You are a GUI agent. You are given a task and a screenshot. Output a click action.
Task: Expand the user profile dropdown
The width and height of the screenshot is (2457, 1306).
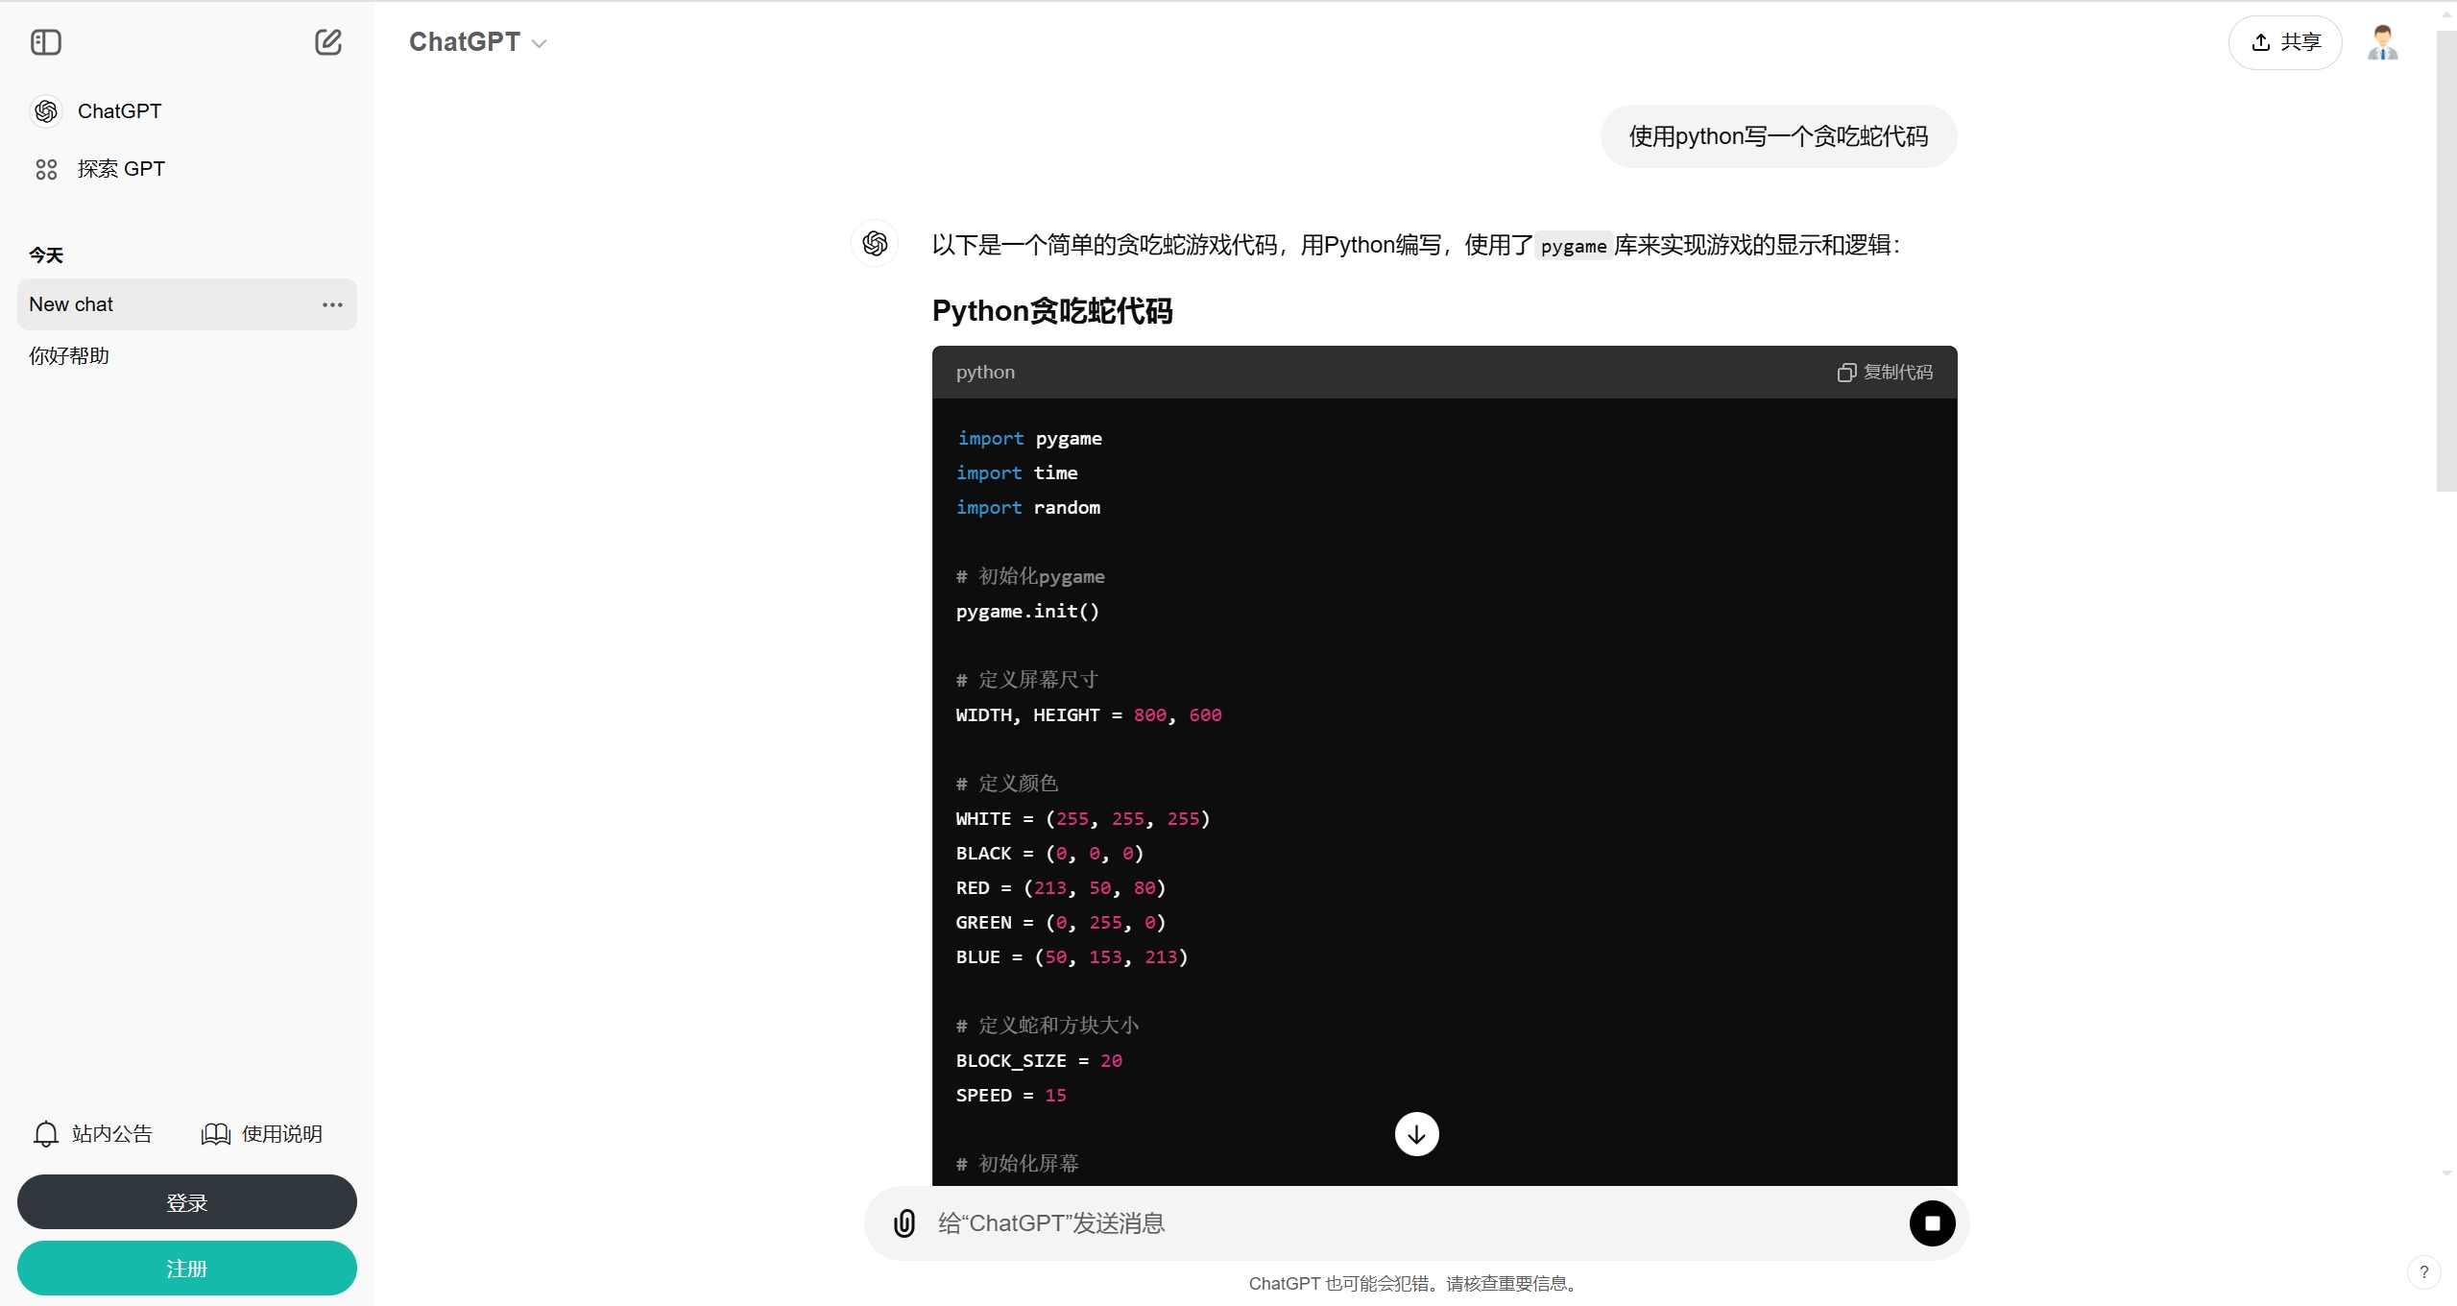pyautogui.click(x=2384, y=42)
